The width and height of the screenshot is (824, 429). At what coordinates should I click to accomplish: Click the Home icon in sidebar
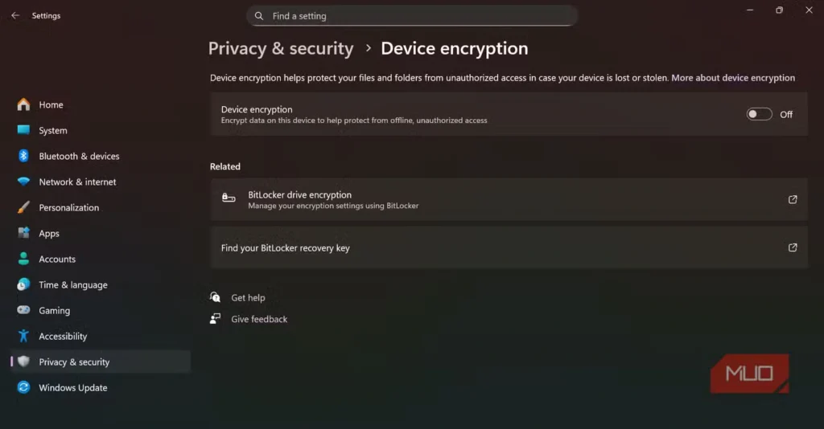pyautogui.click(x=23, y=104)
